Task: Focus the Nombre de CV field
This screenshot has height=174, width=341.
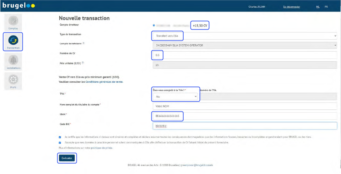Action: click(x=244, y=55)
